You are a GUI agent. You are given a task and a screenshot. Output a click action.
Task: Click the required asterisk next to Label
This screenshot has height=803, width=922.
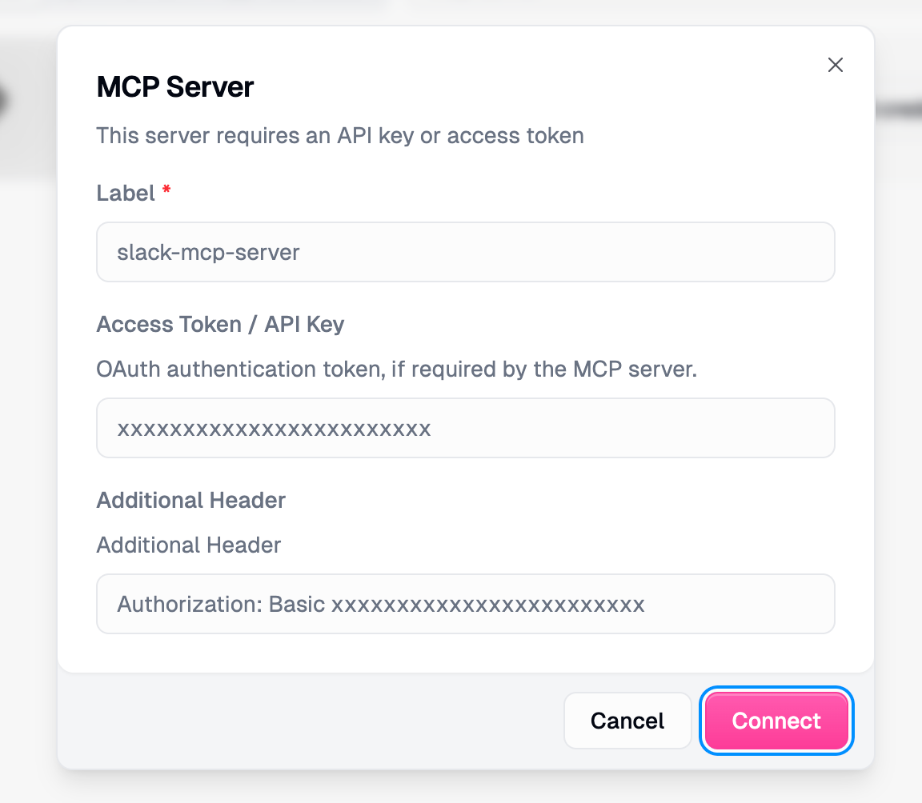166,191
